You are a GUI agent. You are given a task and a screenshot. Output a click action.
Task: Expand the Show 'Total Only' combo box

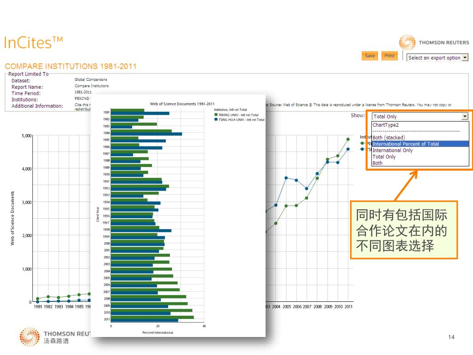click(420, 116)
